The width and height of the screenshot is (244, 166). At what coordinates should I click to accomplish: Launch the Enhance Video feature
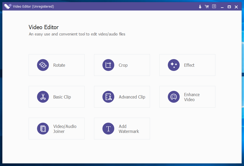coord(187,97)
